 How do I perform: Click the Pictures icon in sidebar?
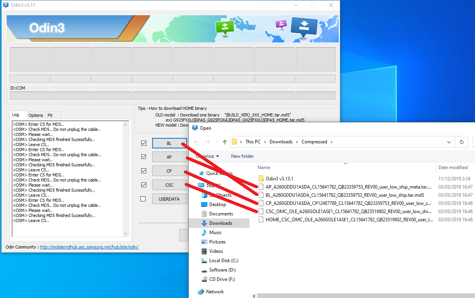click(204, 242)
